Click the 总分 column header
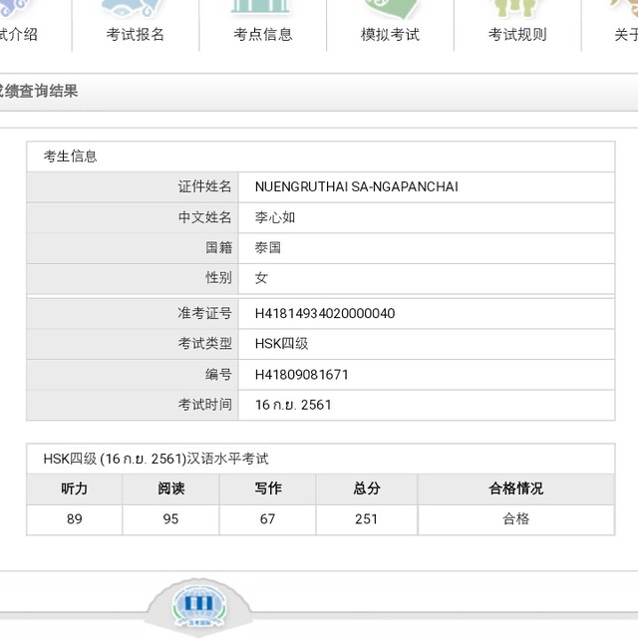This screenshot has height=638, width=638. tap(367, 488)
